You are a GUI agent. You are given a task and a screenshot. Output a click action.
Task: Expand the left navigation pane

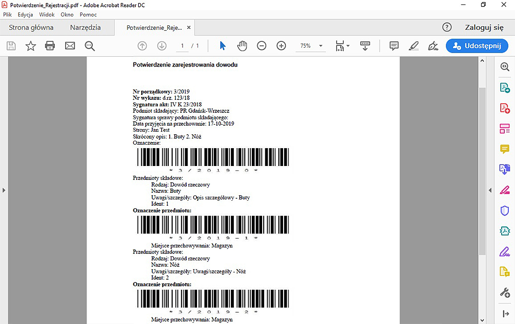[4, 190]
